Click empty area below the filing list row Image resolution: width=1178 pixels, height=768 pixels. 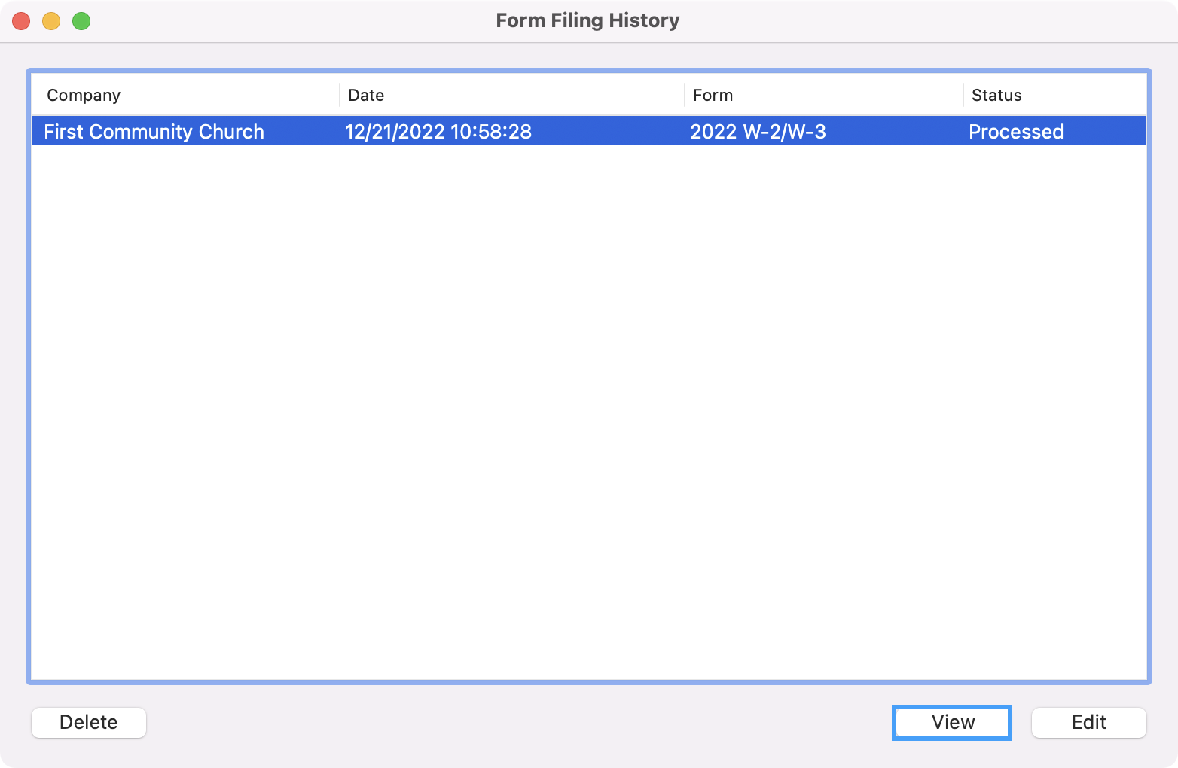pos(587,407)
